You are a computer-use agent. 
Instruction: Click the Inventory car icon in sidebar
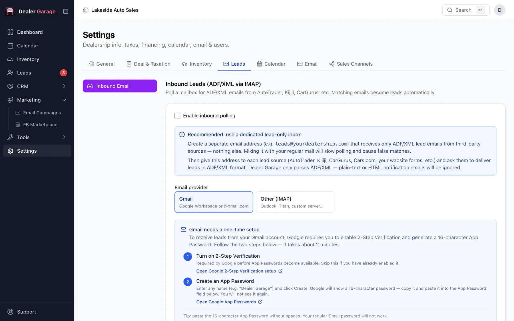10,59
